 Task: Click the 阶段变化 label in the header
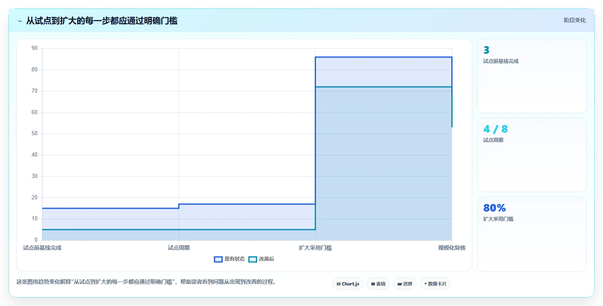(x=574, y=20)
